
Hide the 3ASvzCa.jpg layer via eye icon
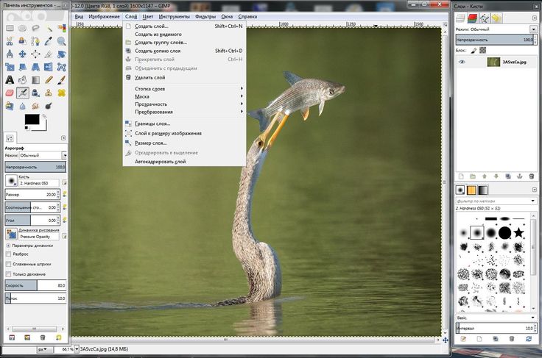coord(462,62)
